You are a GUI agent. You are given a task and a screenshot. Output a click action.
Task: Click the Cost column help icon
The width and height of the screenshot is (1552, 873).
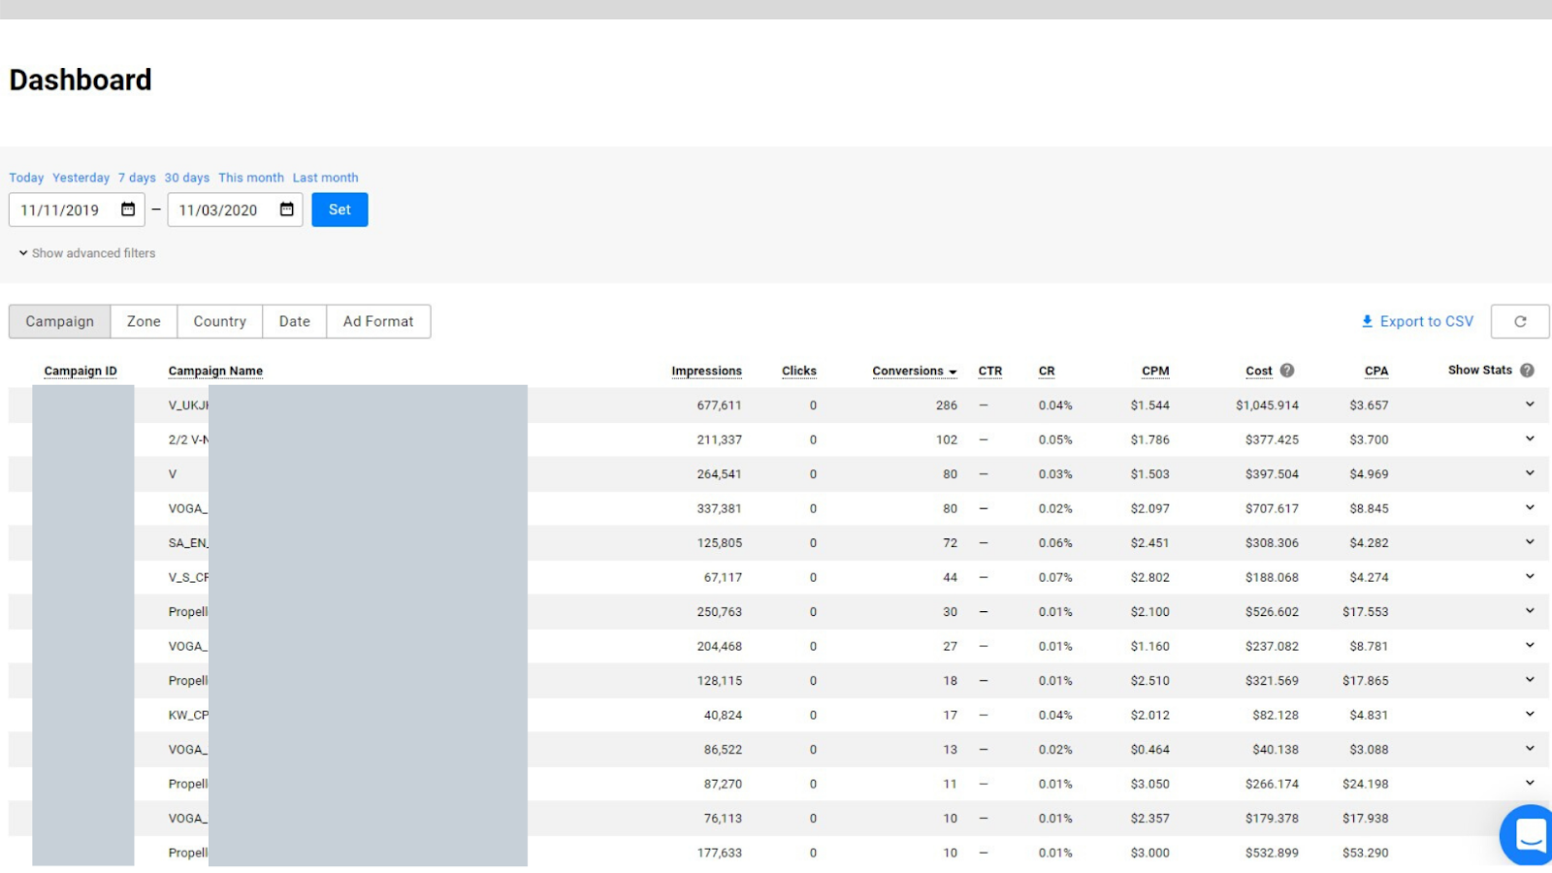click(1287, 371)
